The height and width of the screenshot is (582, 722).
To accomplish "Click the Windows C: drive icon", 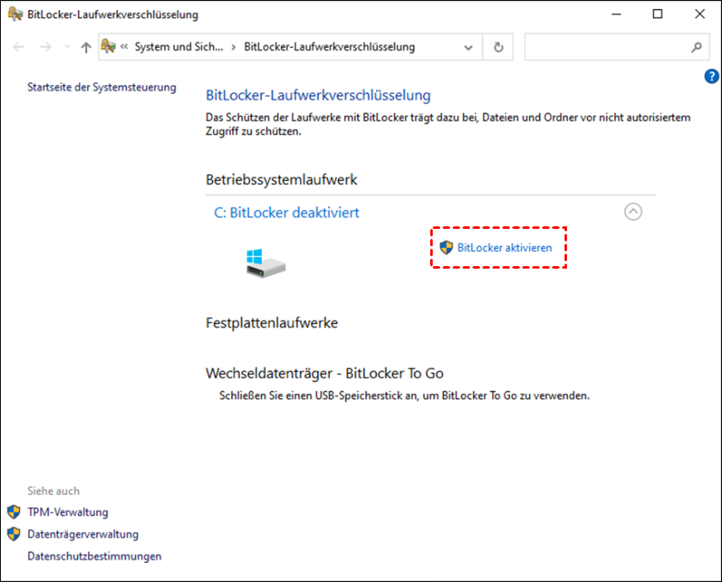I will tap(266, 263).
